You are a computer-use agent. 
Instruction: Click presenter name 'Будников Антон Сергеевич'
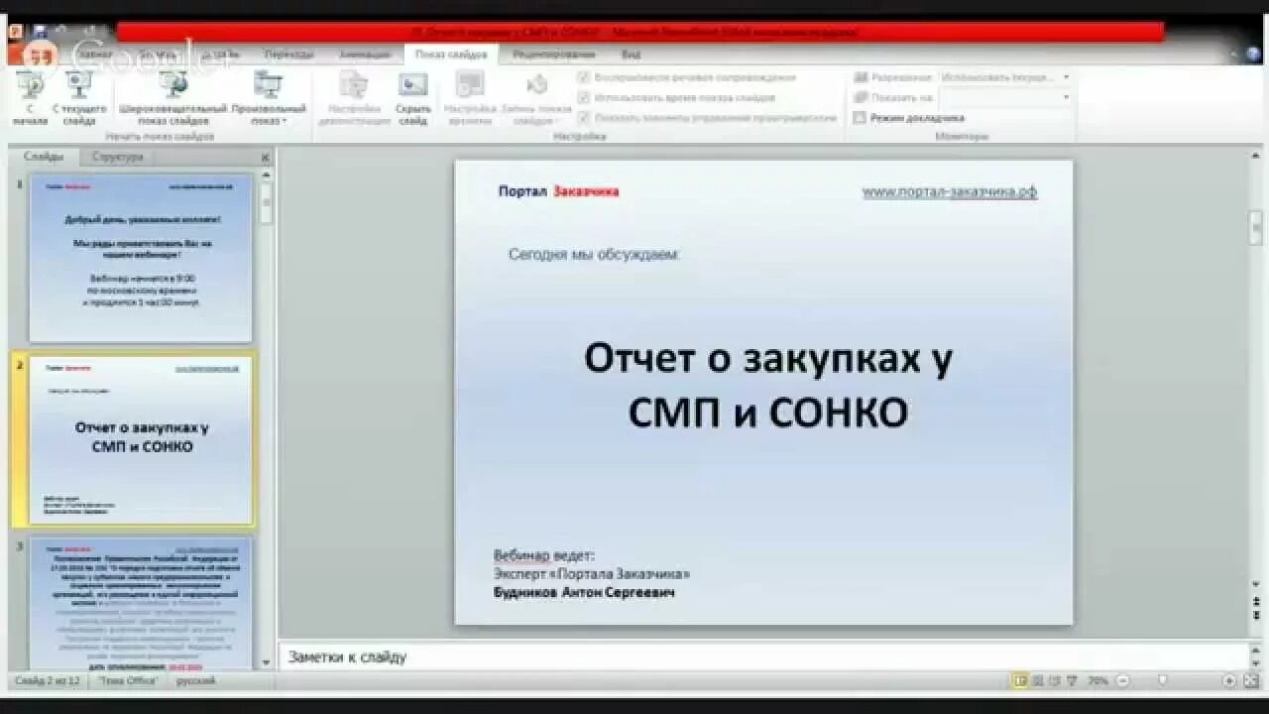point(584,592)
